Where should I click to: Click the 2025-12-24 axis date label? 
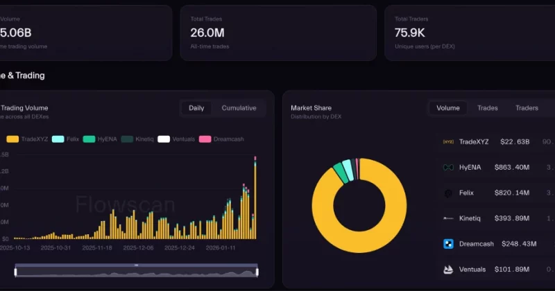tap(180, 248)
